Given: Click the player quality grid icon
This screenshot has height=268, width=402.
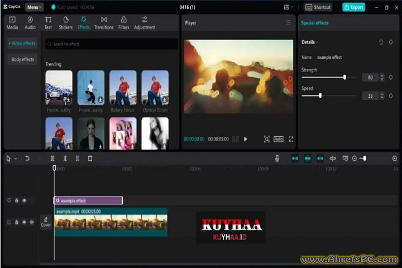Looking at the screenshot, I should 236,139.
